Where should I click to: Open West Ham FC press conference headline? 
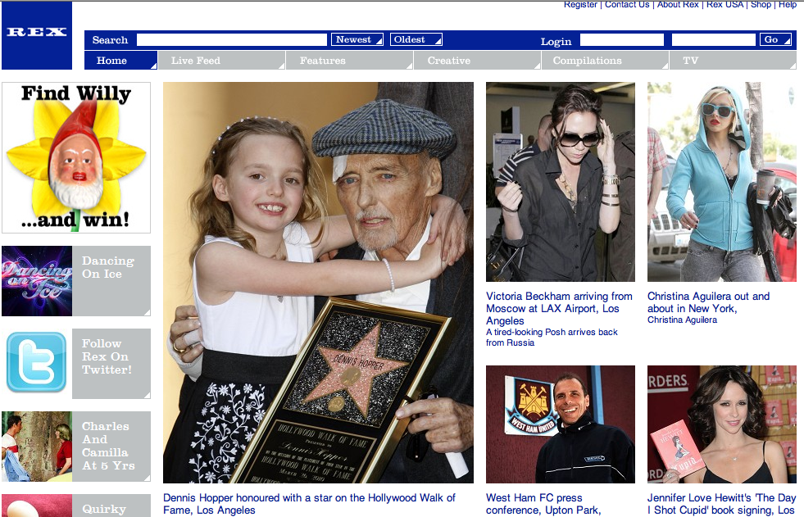point(543,504)
